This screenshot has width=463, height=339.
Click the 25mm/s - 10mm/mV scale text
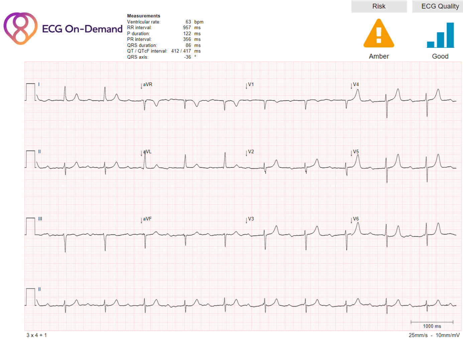tap(434, 335)
